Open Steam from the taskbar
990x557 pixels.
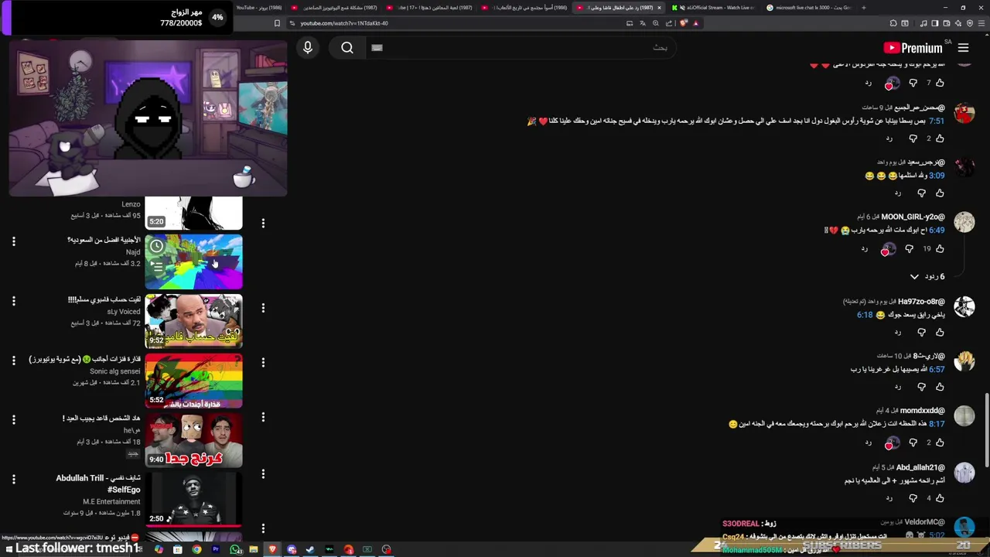[x=310, y=549]
